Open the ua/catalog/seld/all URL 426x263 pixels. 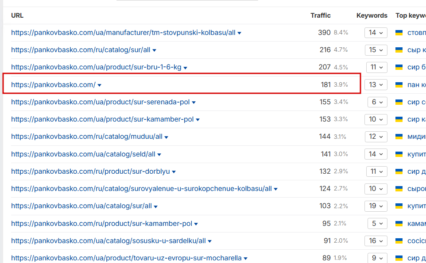click(83, 154)
